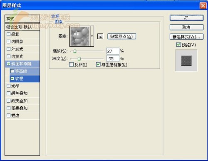
Task: Click the 深度 value field showing -95
Action: (113, 58)
